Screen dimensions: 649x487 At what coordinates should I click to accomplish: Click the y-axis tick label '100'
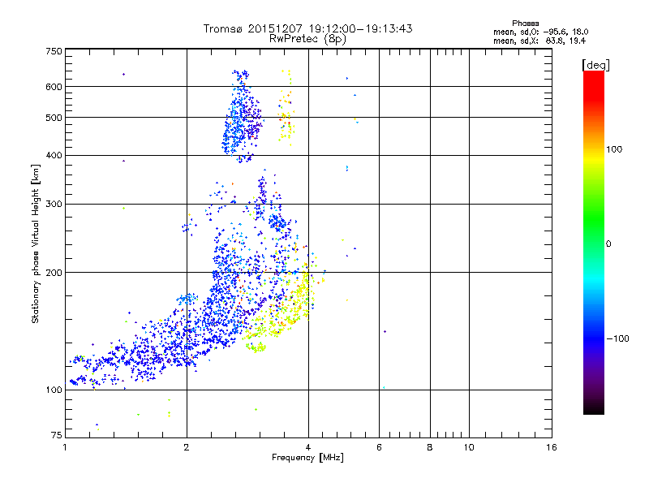click(54, 390)
